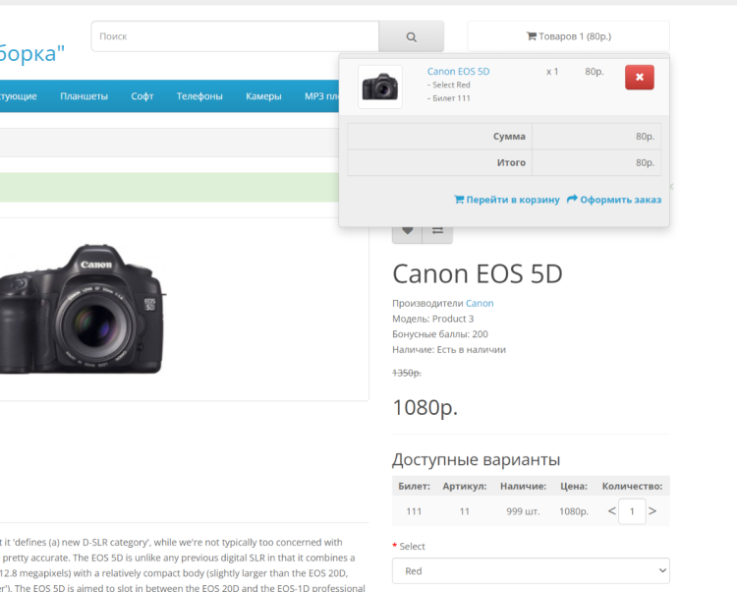This screenshot has width=737, height=592.
Task: Add product to wishlist heart icon
Action: (x=407, y=232)
